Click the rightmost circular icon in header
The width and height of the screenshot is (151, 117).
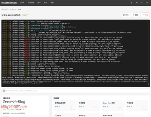click(x=147, y=3)
